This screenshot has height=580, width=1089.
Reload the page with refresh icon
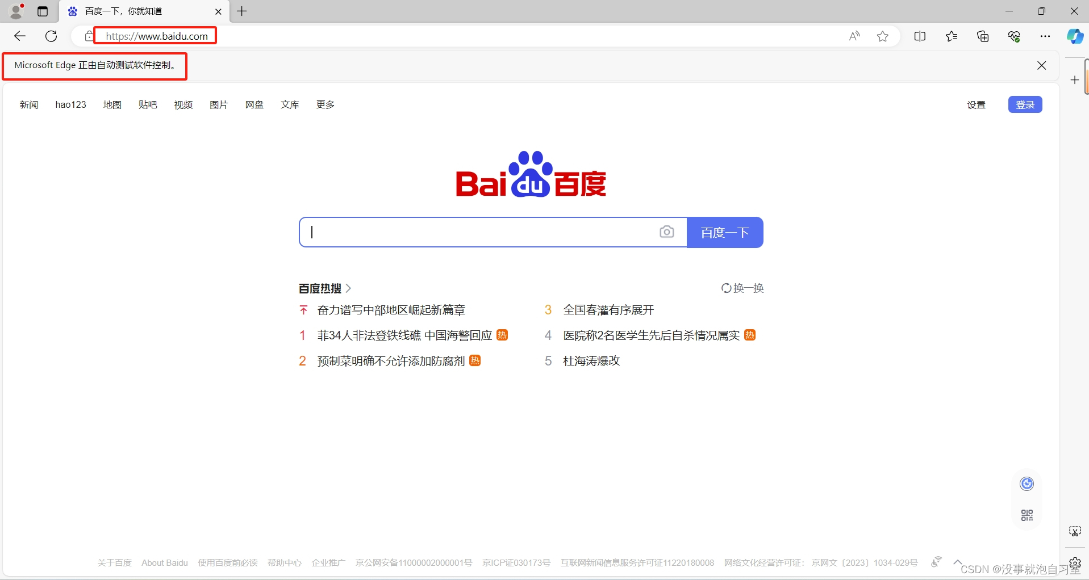(51, 36)
